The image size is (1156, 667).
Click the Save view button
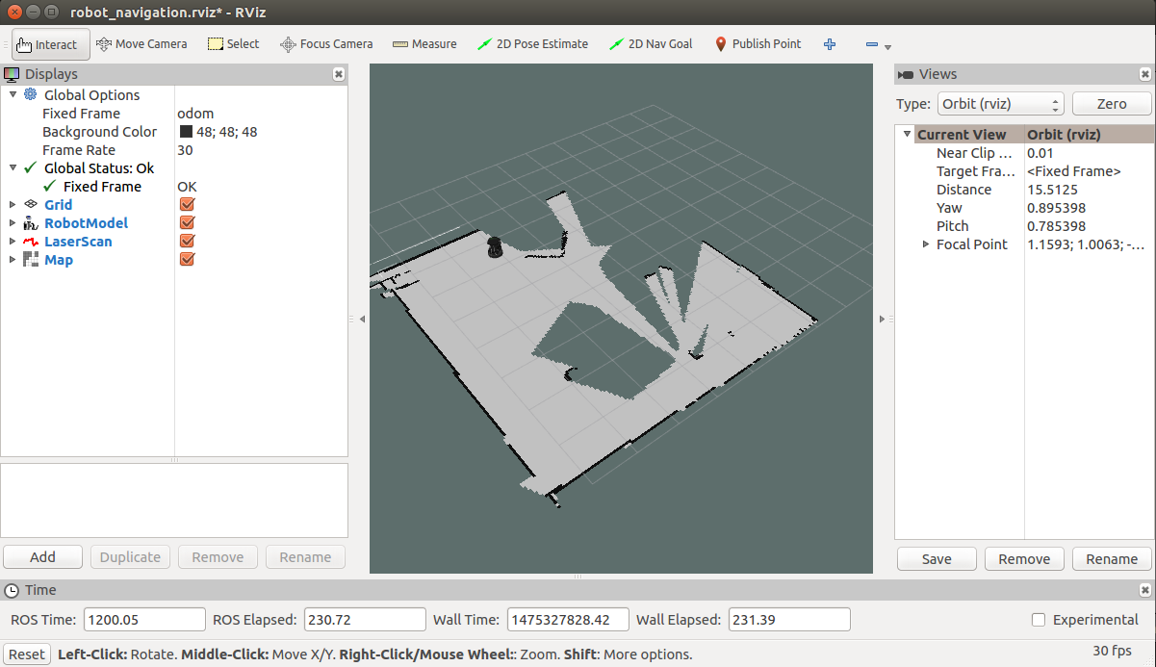pos(937,558)
